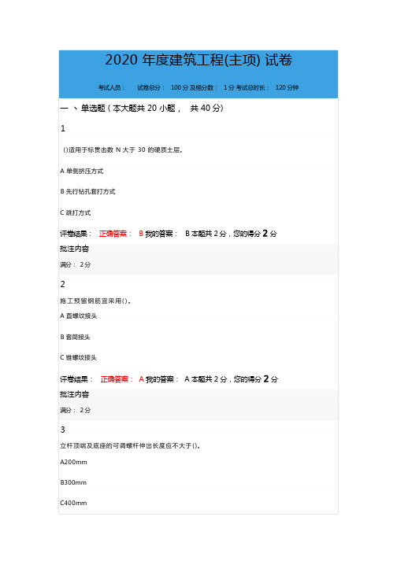Click the red 正确答案 label under question 2
This screenshot has height=561, width=397.
click(x=117, y=379)
